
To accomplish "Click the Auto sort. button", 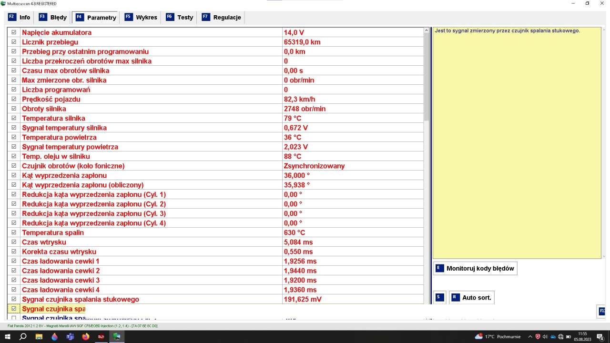I will (471, 297).
